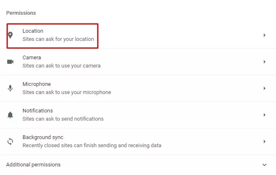Open Microphone settings via its right arrow
The height and width of the screenshot is (175, 276).
point(265,88)
